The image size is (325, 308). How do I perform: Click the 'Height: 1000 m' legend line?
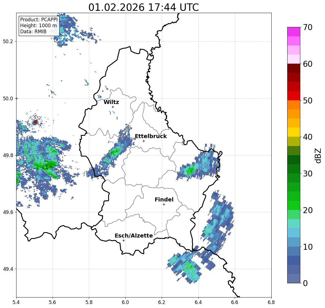pos(38,26)
